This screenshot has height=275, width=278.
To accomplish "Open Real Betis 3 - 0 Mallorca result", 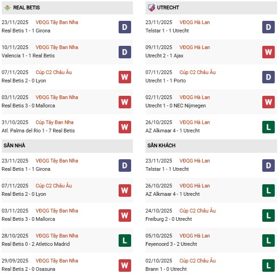I will [x=28, y=106].
